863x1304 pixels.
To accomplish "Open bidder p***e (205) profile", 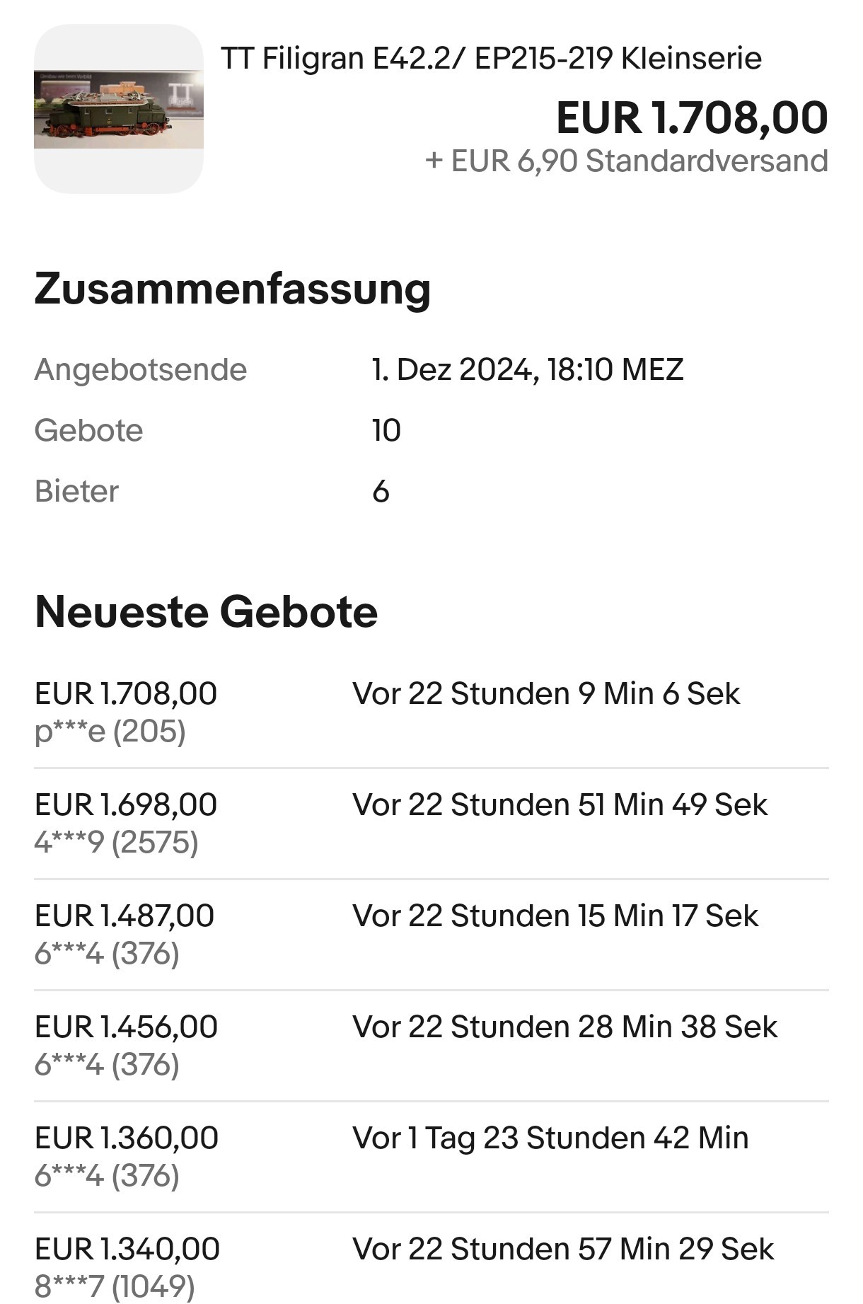I will click(x=110, y=731).
